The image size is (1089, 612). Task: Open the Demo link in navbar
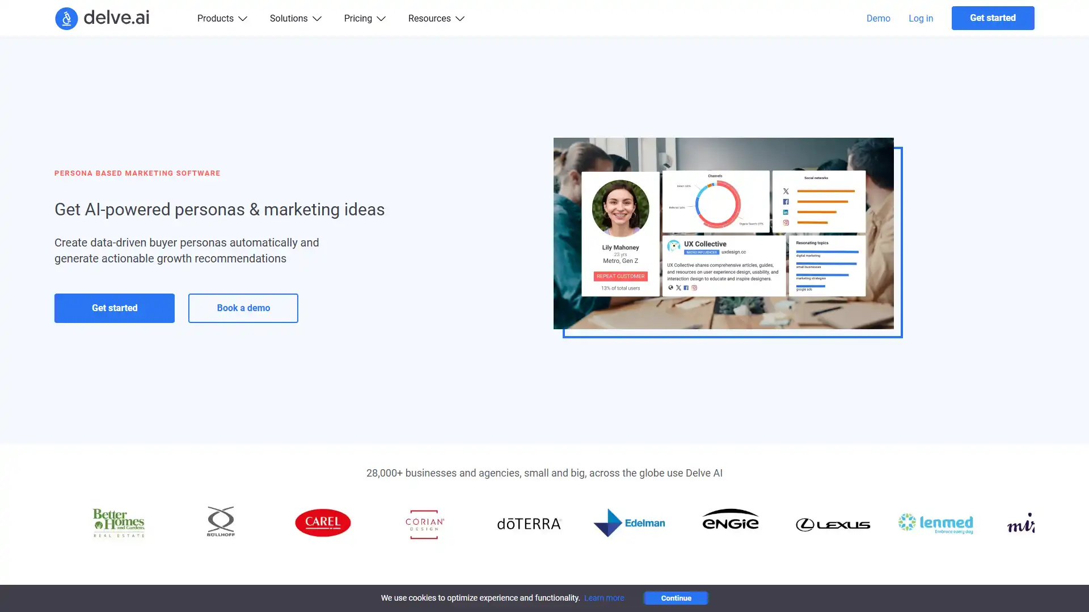coord(877,17)
